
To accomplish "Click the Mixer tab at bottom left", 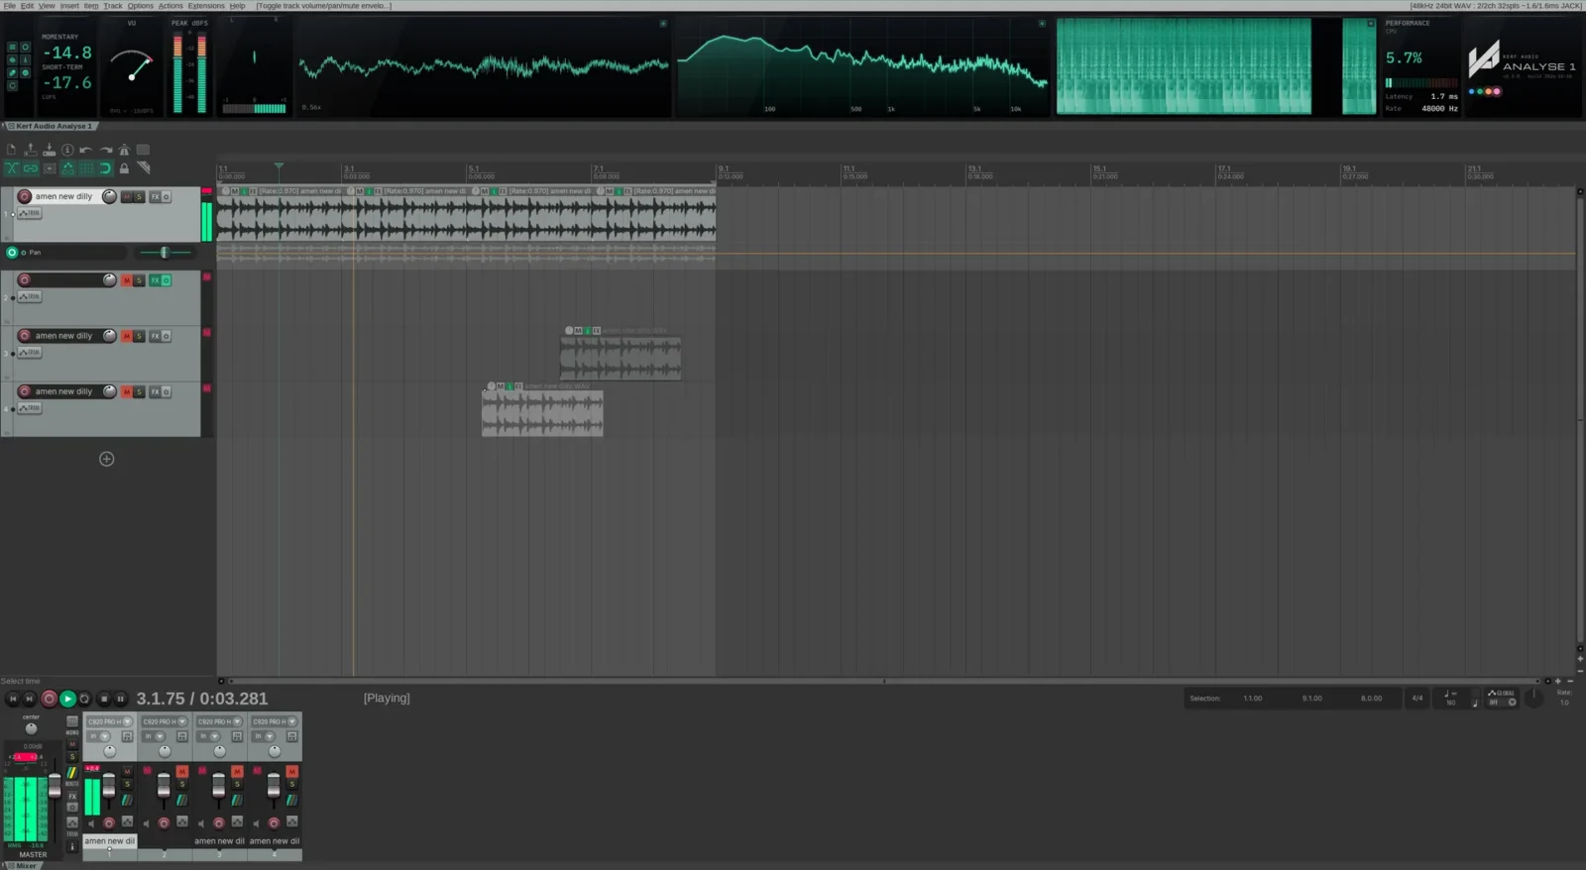I will pyautogui.click(x=22, y=865).
